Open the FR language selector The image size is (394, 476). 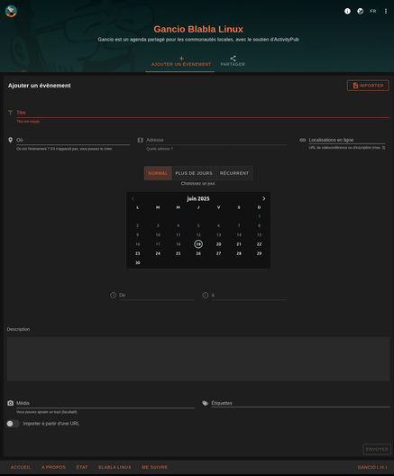pos(372,11)
